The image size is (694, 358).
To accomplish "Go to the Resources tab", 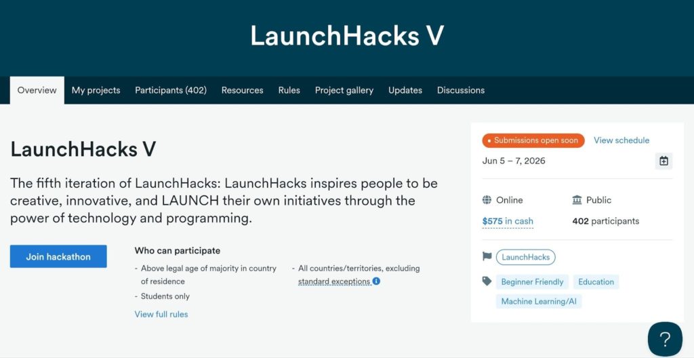I will point(243,90).
